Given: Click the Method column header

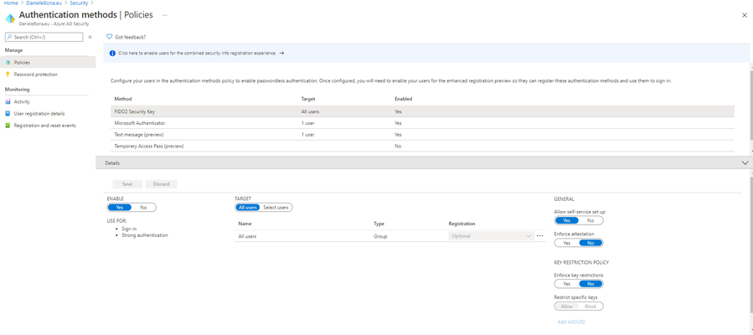Looking at the screenshot, I should pos(123,99).
